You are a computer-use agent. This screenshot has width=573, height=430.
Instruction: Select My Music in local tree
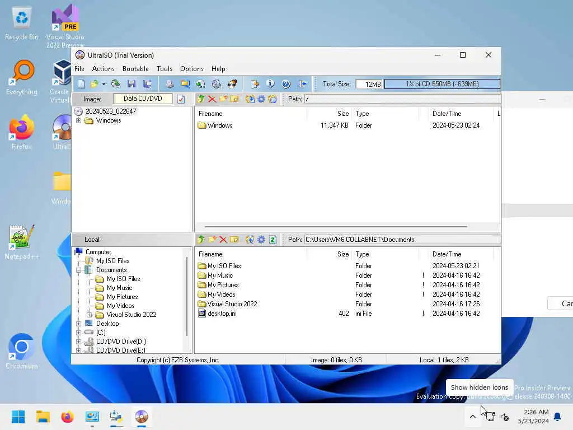point(120,288)
